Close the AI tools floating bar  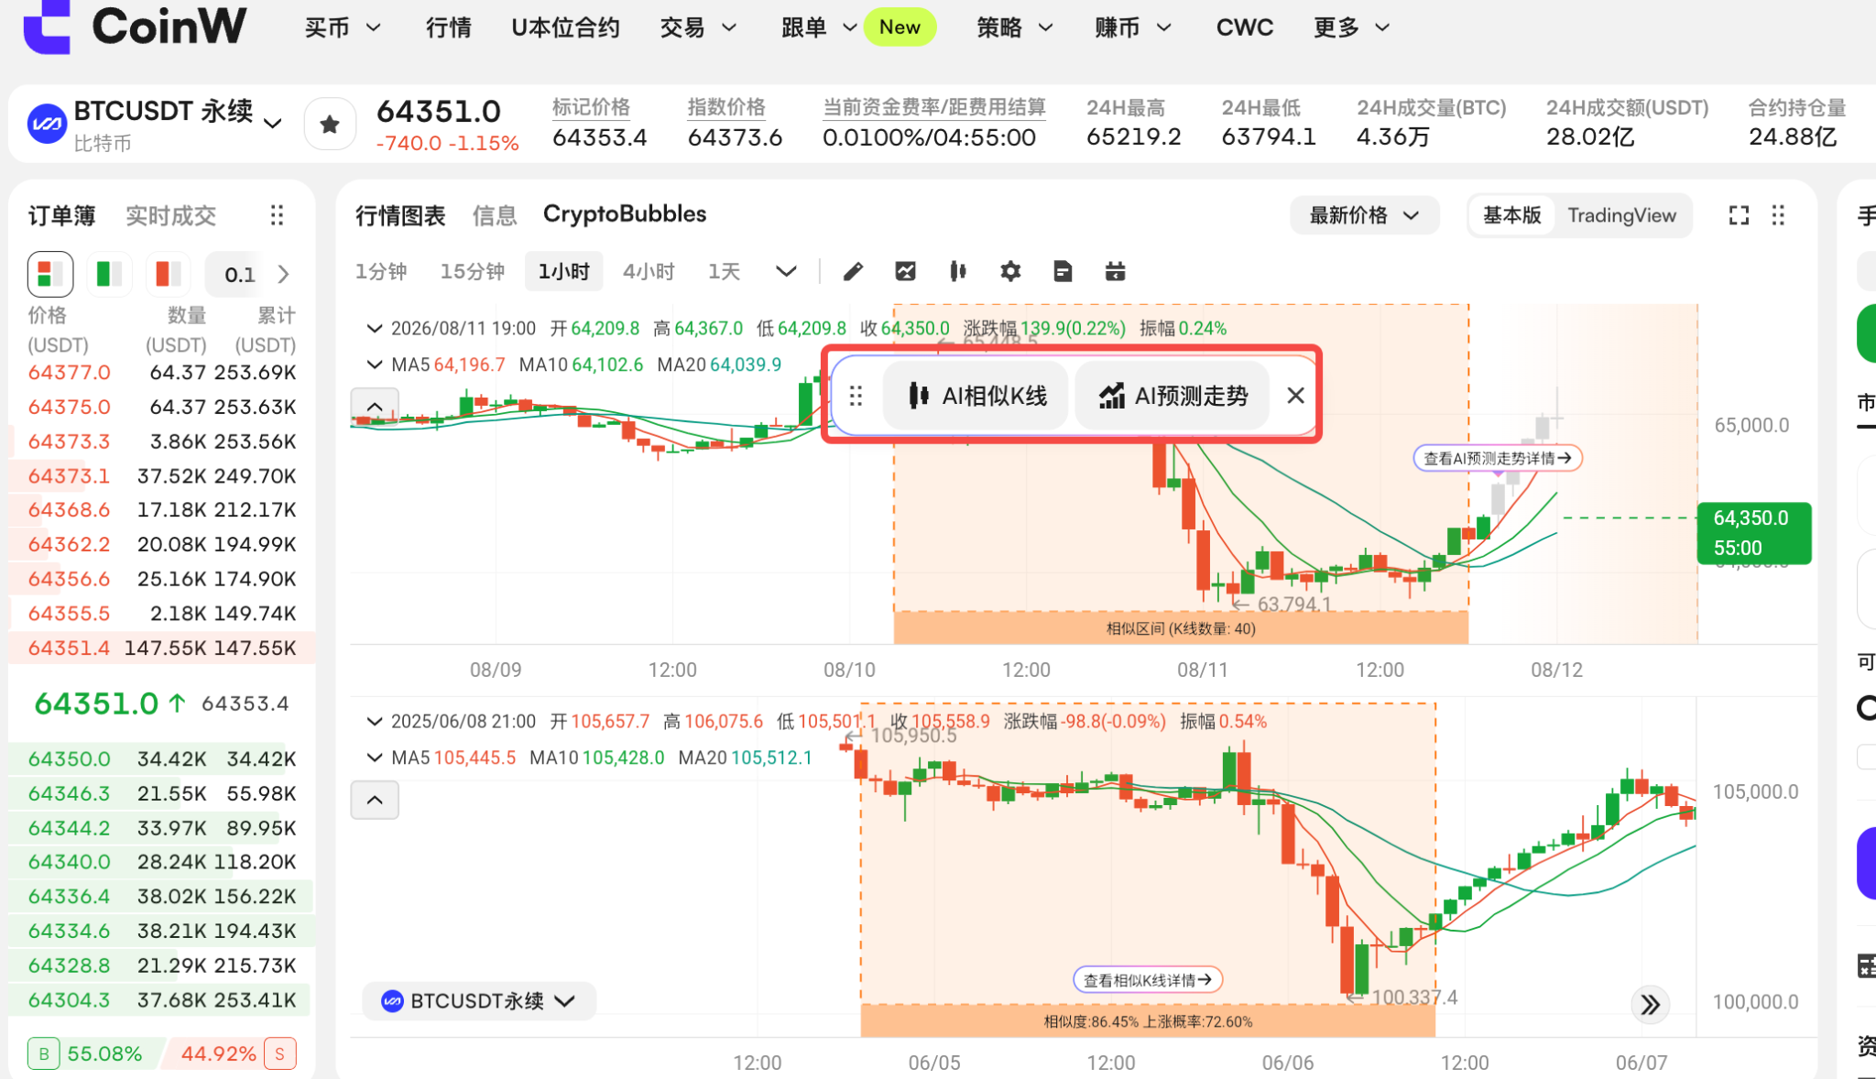pyautogui.click(x=1295, y=396)
